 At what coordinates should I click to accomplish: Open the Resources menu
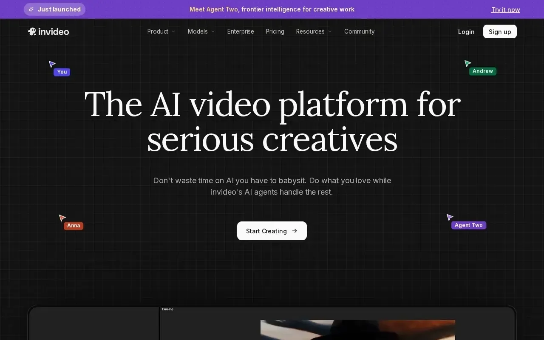[314, 31]
